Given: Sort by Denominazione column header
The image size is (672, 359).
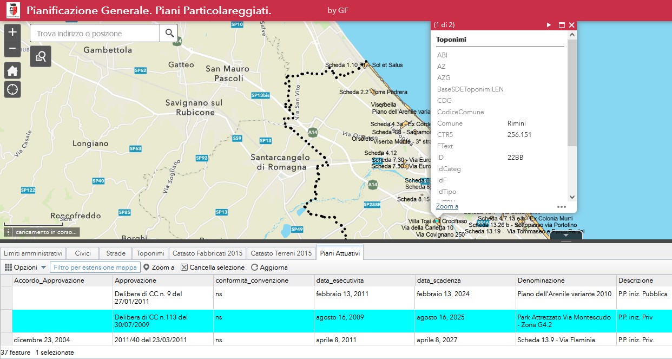Looking at the screenshot, I should [566, 280].
